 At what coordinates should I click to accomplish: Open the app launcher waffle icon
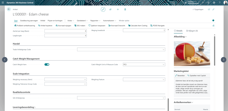click(x=3, y=3)
